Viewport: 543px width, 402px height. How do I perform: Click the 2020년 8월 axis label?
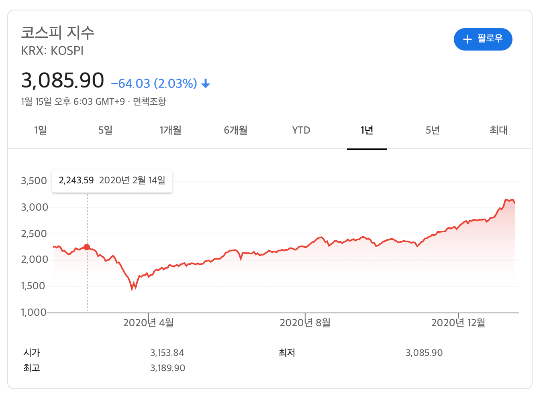pyautogui.click(x=305, y=323)
